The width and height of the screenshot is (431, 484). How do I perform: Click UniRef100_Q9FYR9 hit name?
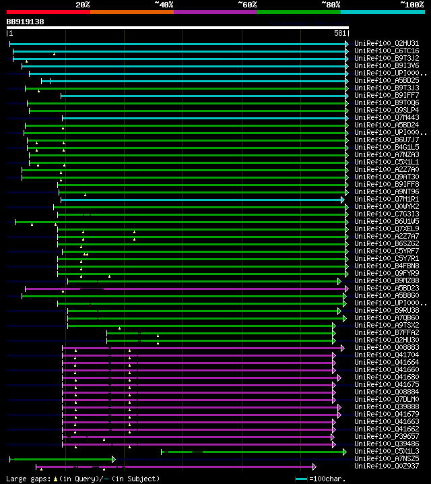click(x=387, y=273)
